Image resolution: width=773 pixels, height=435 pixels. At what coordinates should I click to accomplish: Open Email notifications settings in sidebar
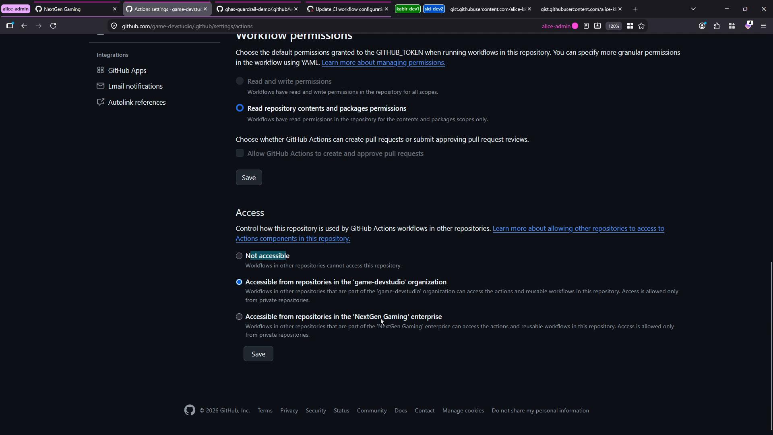coord(130,86)
